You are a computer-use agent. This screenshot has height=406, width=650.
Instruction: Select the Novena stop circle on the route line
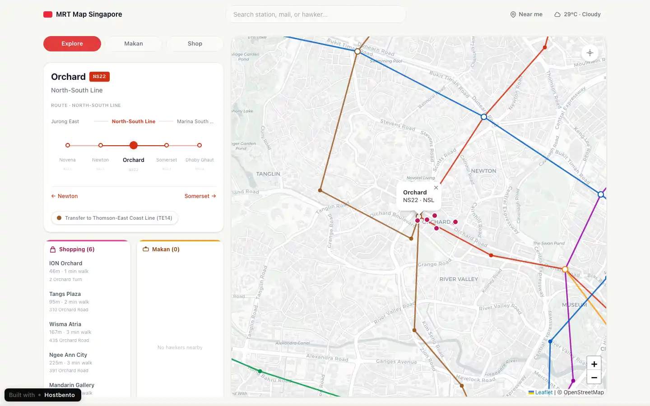(68, 145)
